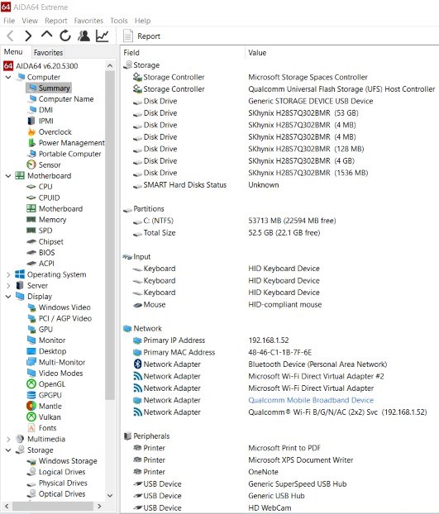Viewport: 439px width, 514px height.
Task: Click tree scrollbar down arrow
Action: pyautogui.click(x=110, y=496)
